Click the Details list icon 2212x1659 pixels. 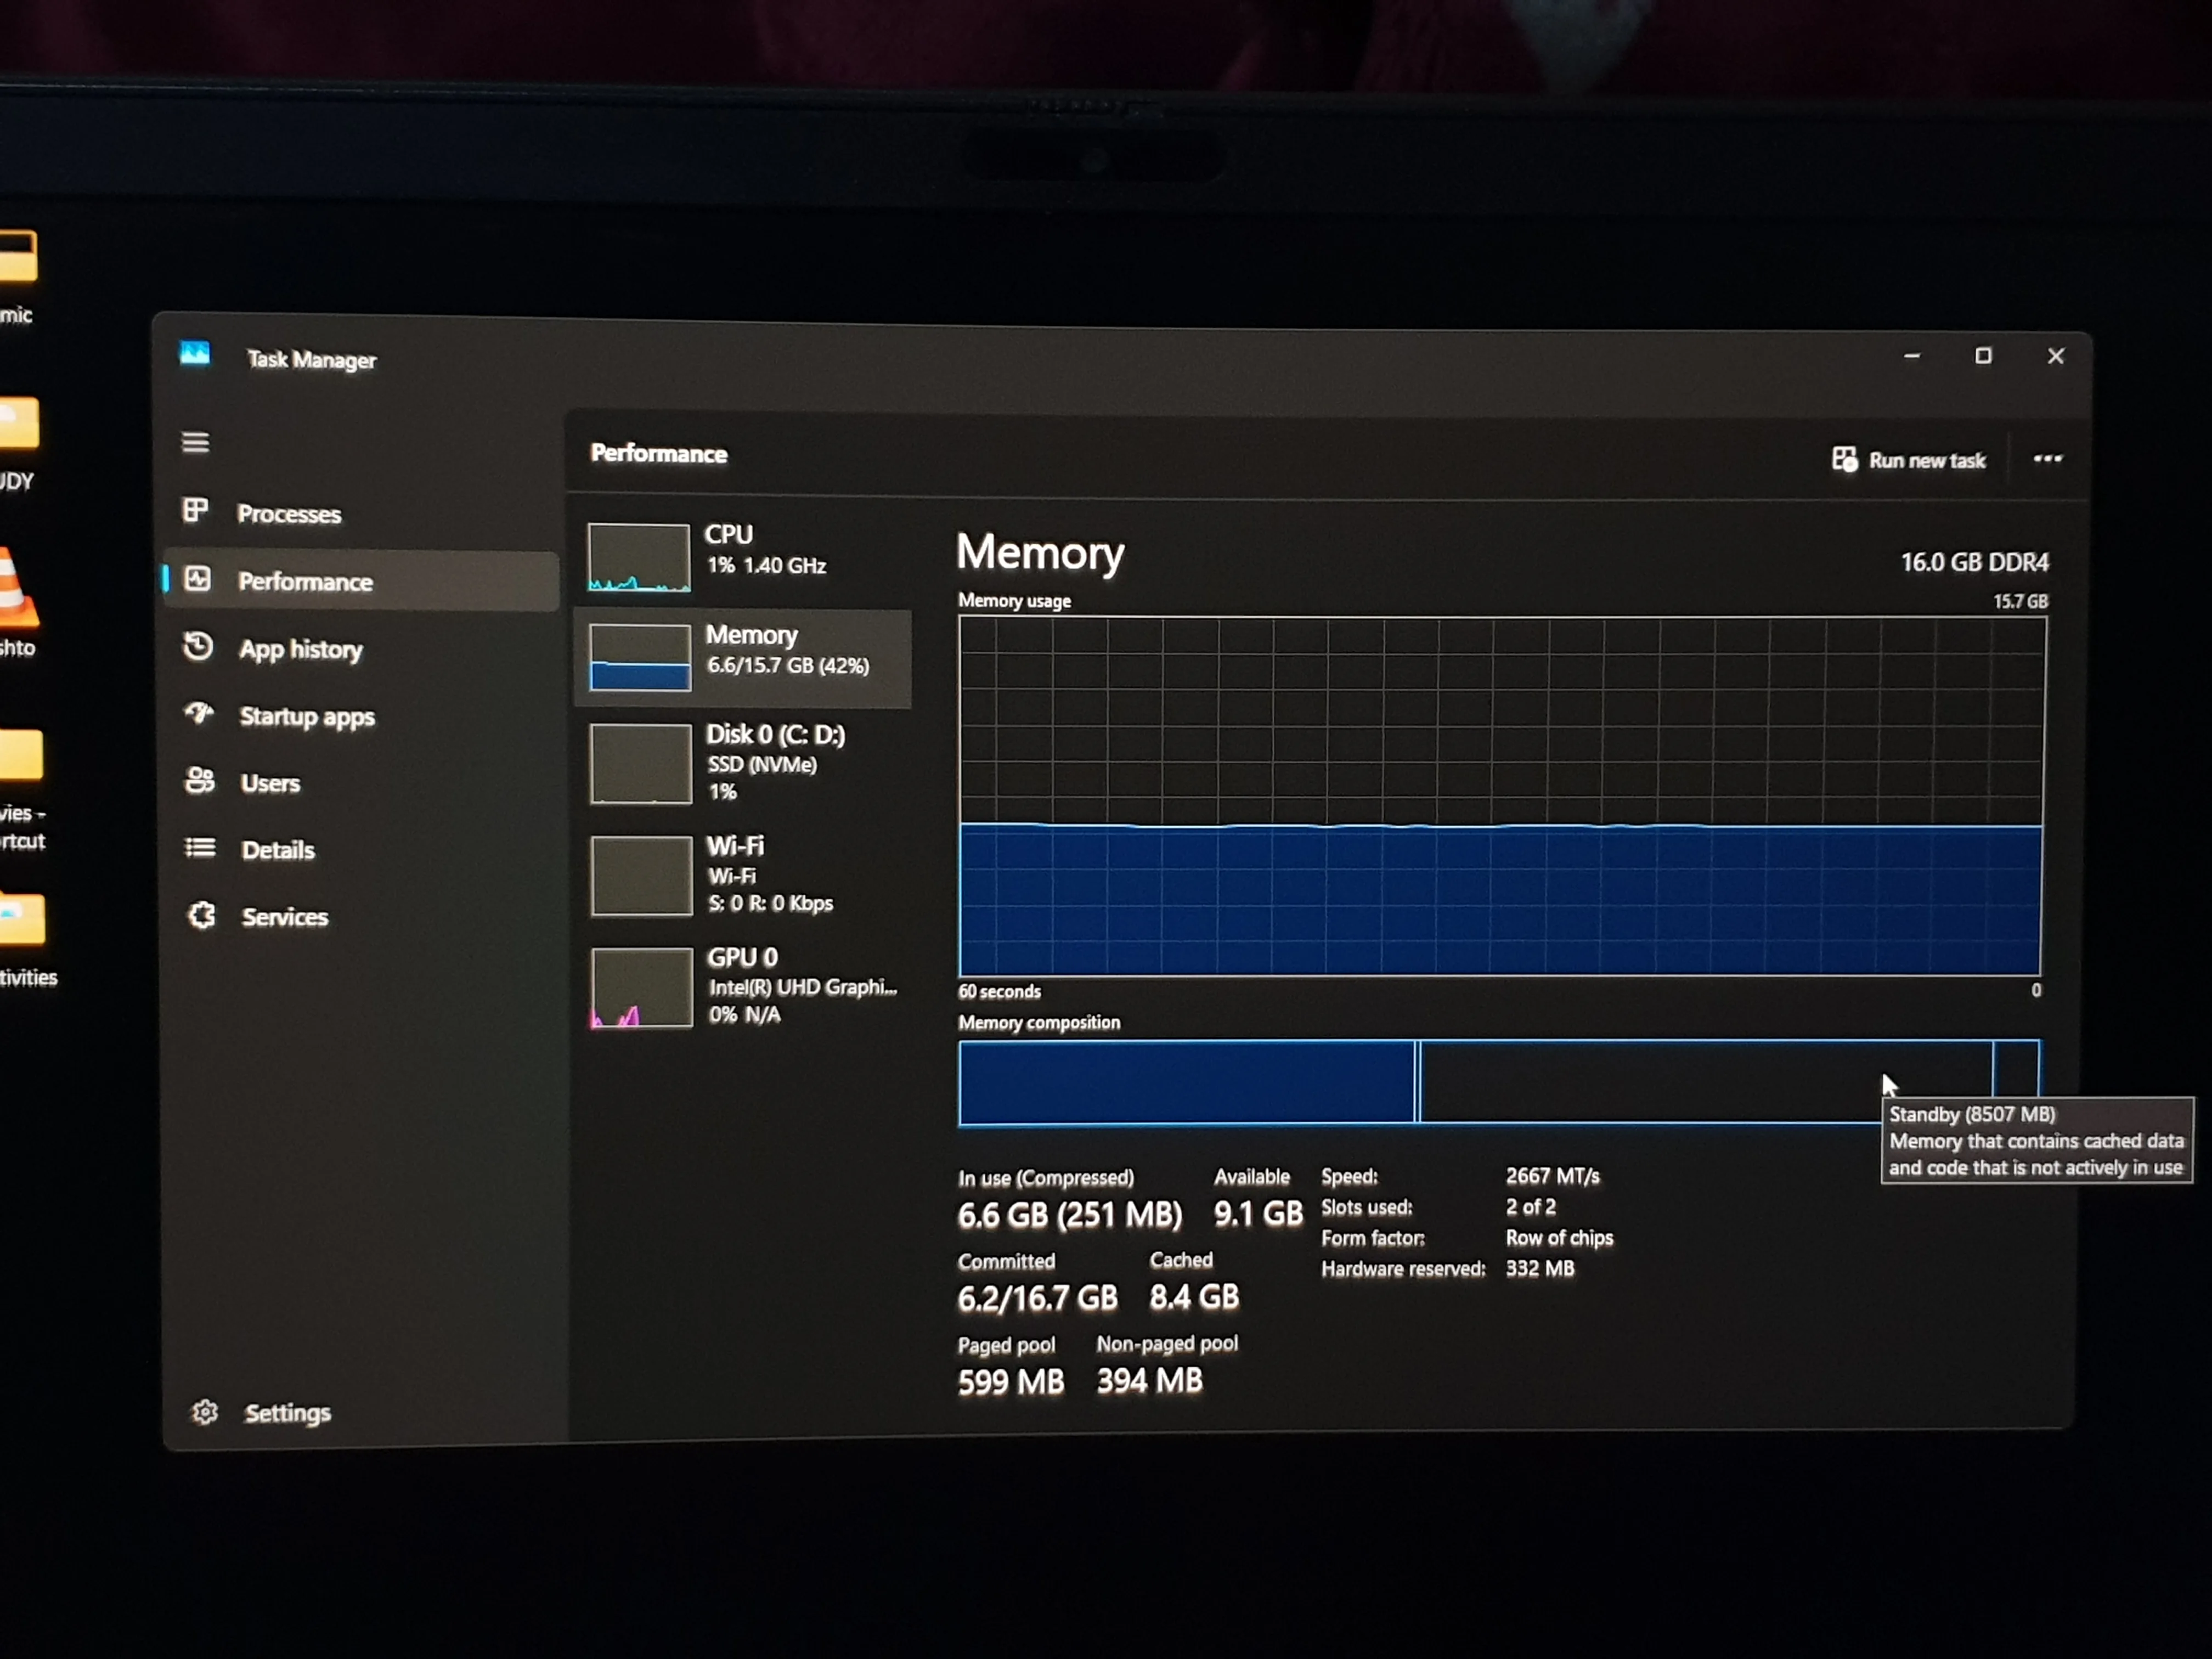coord(201,848)
